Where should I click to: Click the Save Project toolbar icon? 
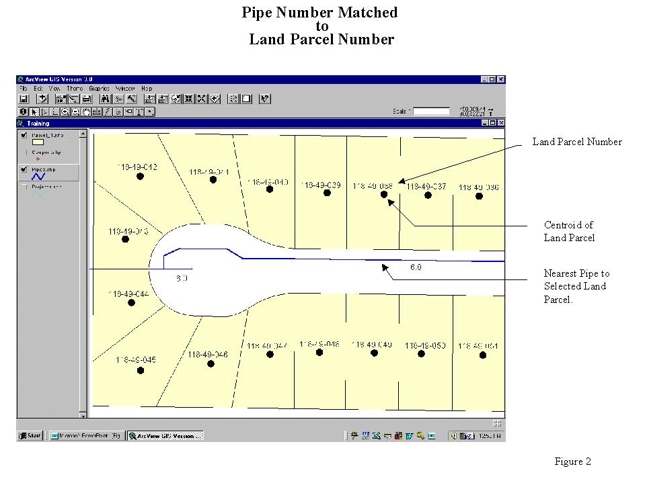[x=24, y=99]
